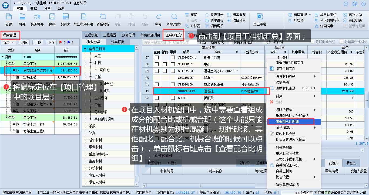The height and width of the screenshot is (195, 369).
Task: Check 甲供 box for 折旧费 row 43
Action: (173, 98)
